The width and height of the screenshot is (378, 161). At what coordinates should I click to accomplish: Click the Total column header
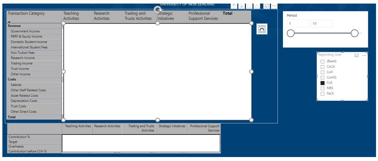pos(236,16)
